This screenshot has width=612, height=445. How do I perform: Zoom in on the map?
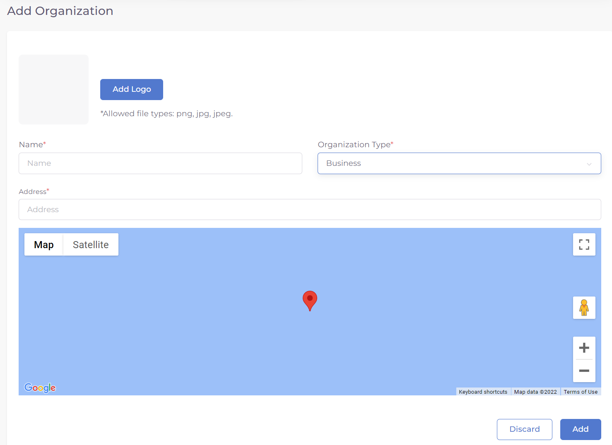coord(584,348)
